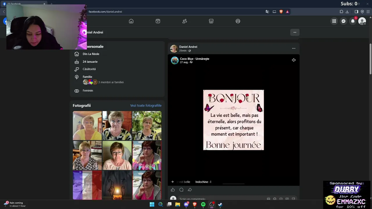Click the post timestamp '25min'
Screen dimensions: 372x209
point(183,51)
